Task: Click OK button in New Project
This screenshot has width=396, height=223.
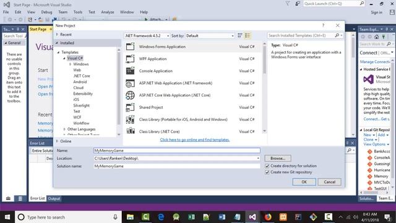Action: (304, 181)
